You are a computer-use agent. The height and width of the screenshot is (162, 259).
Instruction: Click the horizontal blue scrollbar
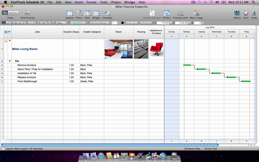pos(110,145)
